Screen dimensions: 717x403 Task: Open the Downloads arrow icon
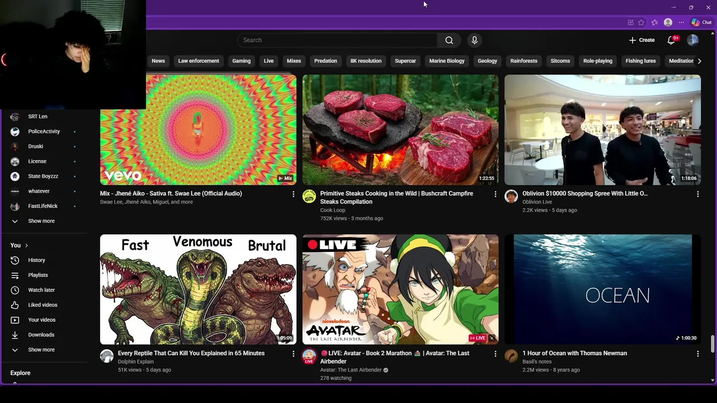coord(15,335)
